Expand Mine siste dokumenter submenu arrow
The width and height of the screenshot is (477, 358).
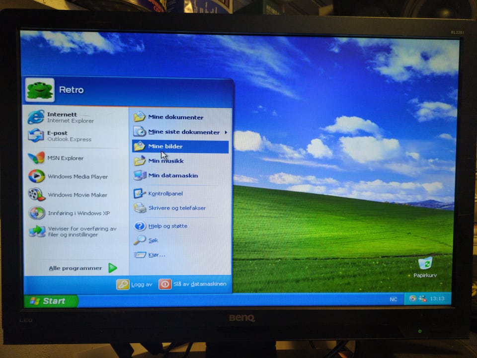coord(226,132)
